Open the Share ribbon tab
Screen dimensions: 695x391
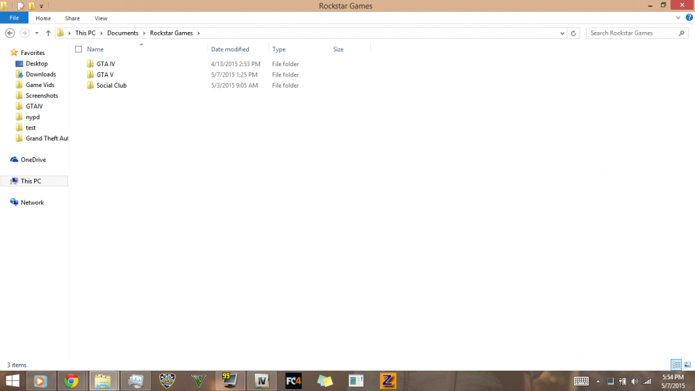(x=72, y=18)
